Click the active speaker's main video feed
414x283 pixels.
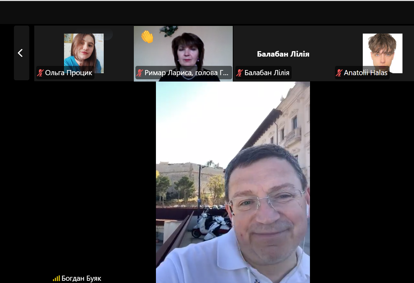[233, 182]
